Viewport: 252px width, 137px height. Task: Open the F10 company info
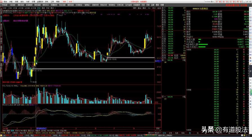[149, 8]
